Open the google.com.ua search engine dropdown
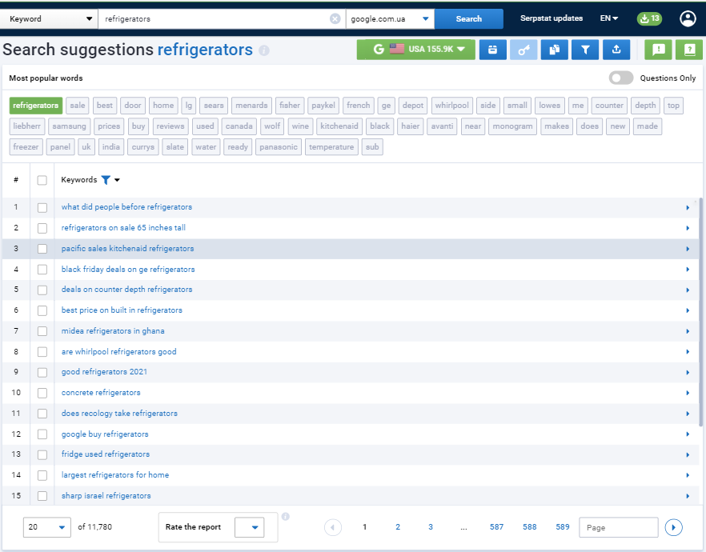706x552 pixels. (390, 19)
